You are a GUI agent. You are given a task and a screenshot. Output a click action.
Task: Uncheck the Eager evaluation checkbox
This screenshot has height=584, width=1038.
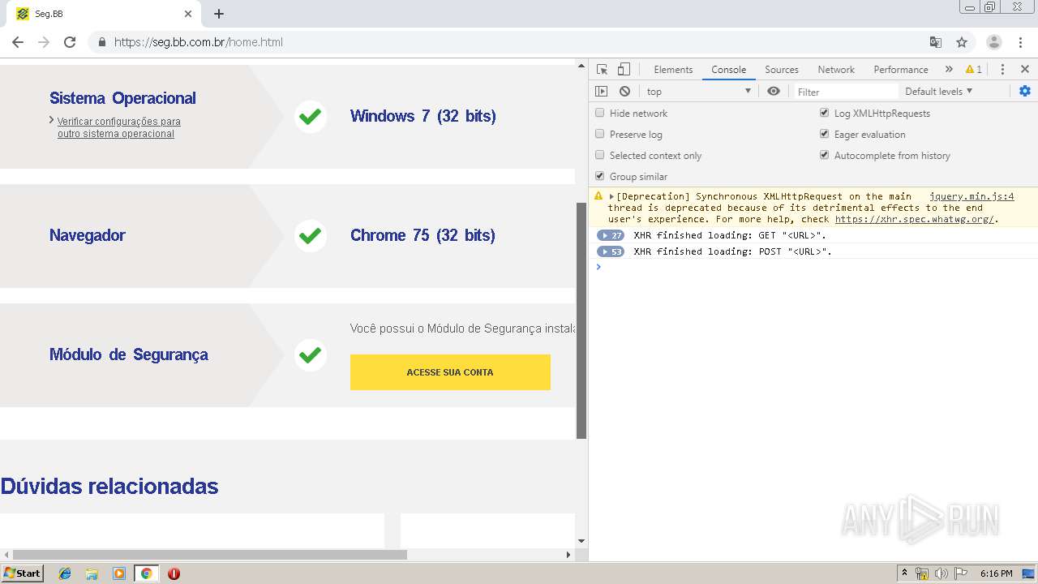click(825, 134)
